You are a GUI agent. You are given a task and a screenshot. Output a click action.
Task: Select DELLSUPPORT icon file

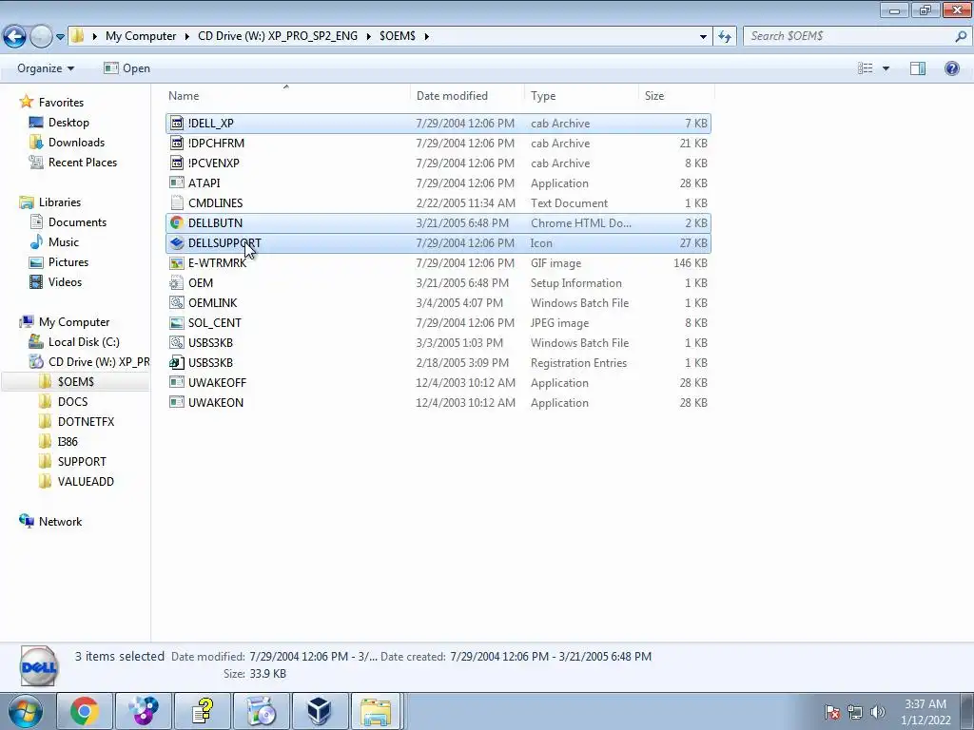[x=177, y=243]
